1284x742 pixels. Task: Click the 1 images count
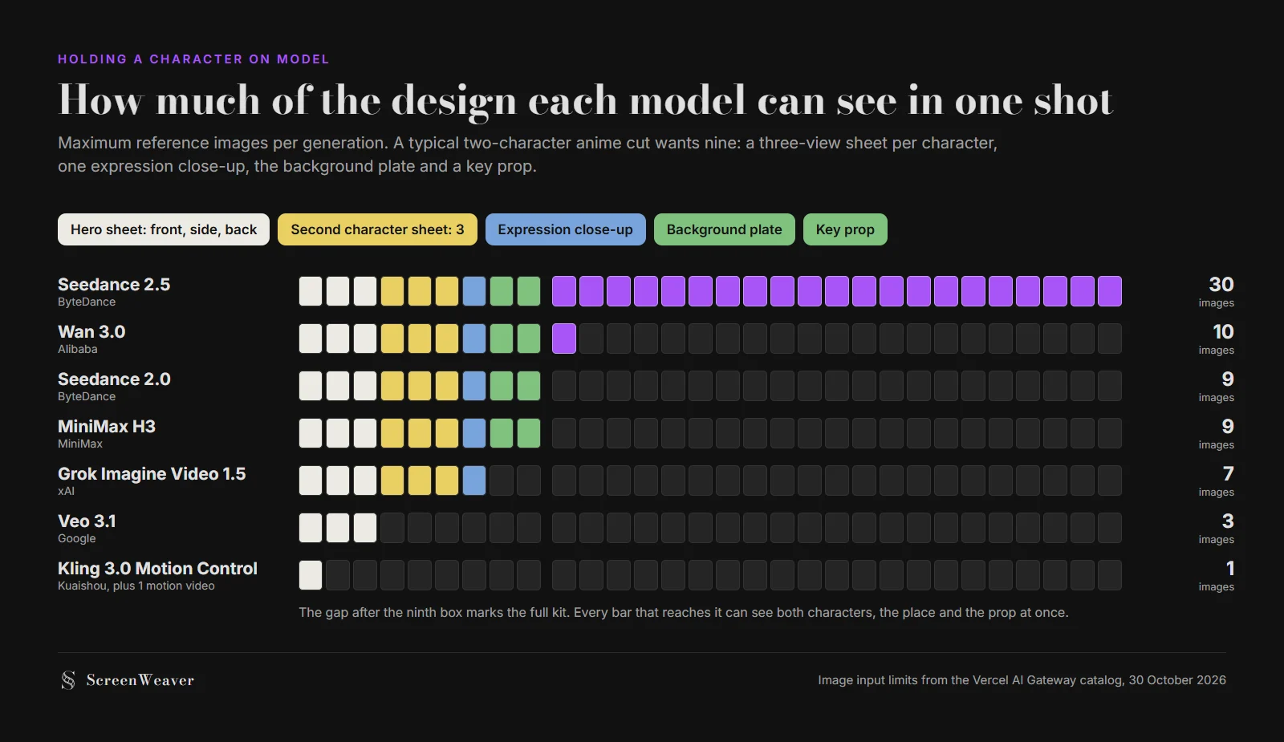[x=1217, y=575]
